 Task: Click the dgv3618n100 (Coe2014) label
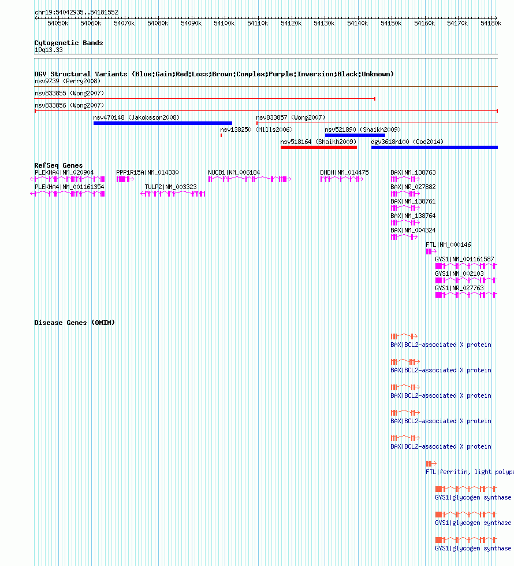tap(407, 142)
